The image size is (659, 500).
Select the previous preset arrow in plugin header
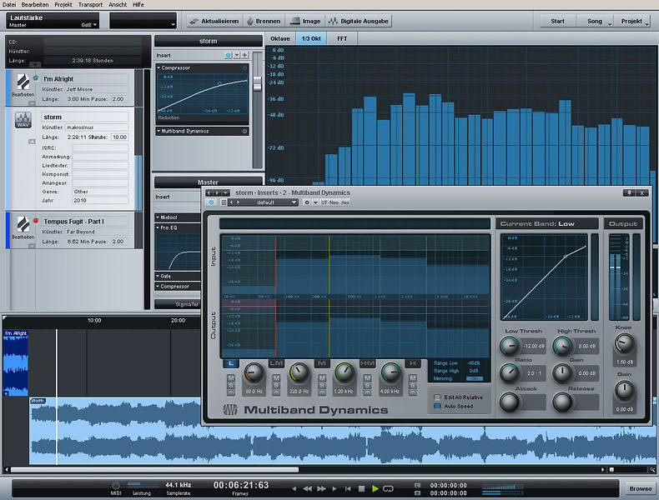coord(231,202)
